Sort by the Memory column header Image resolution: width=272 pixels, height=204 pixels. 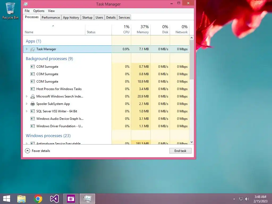(141, 30)
